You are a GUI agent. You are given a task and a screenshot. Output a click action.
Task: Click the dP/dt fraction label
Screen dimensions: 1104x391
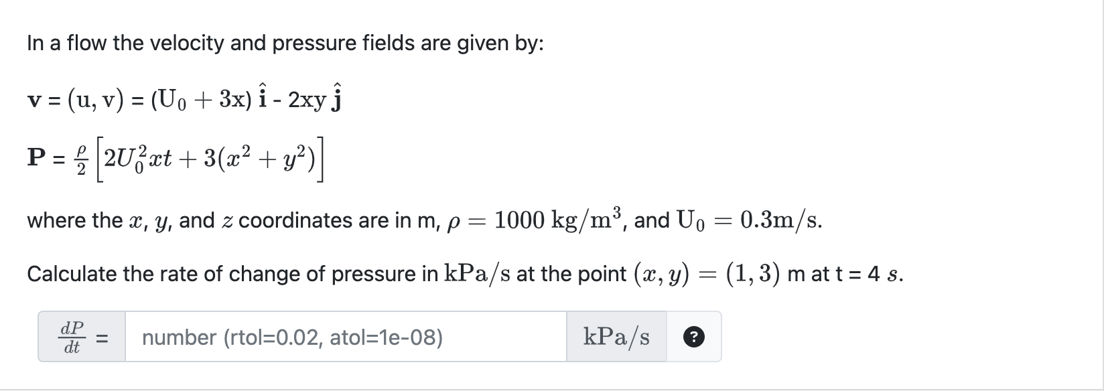point(70,337)
